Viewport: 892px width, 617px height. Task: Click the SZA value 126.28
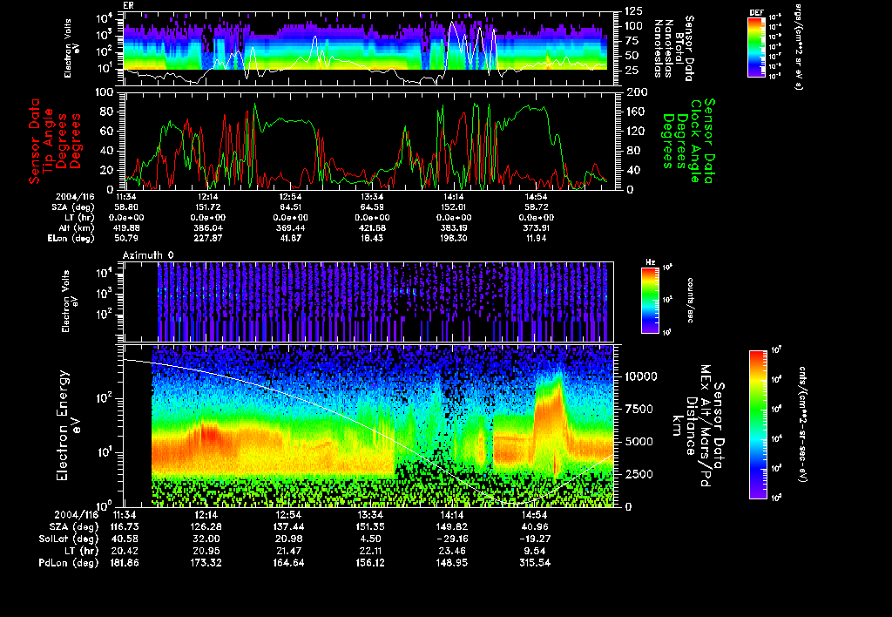(207, 526)
